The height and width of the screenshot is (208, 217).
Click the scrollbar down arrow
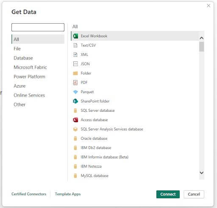[x=202, y=173]
